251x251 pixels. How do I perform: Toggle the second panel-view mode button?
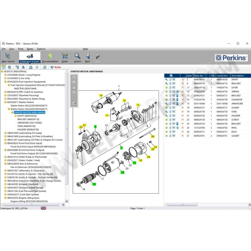9,67
